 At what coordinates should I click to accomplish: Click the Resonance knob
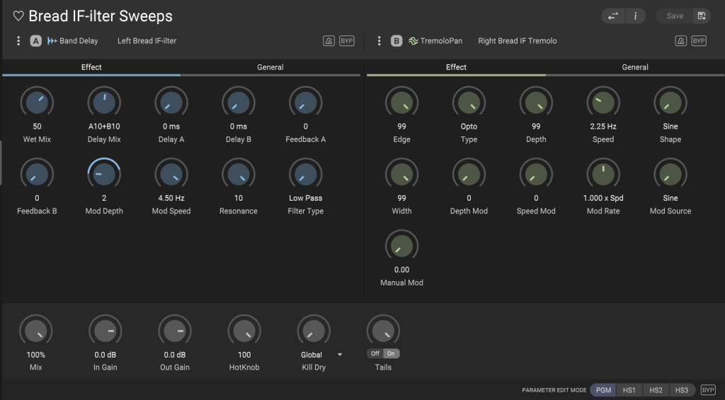click(x=239, y=175)
